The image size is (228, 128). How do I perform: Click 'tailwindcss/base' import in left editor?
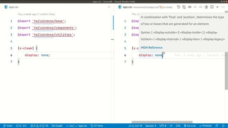48,21
